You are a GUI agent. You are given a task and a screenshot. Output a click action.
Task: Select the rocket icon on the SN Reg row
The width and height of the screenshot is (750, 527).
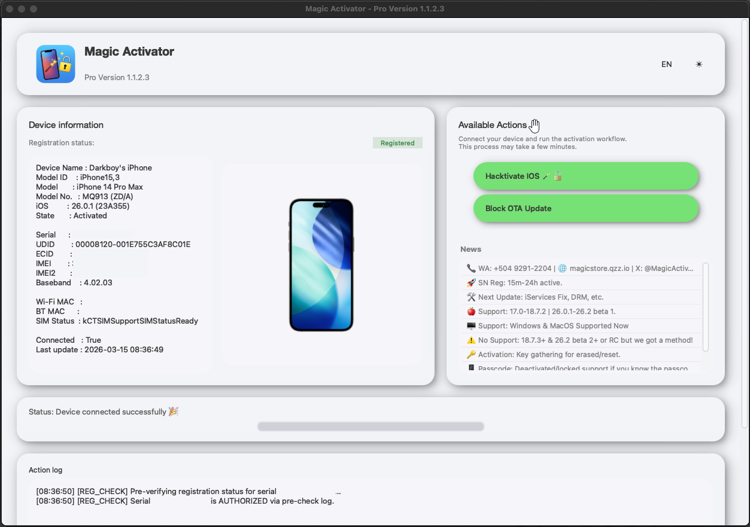click(470, 282)
